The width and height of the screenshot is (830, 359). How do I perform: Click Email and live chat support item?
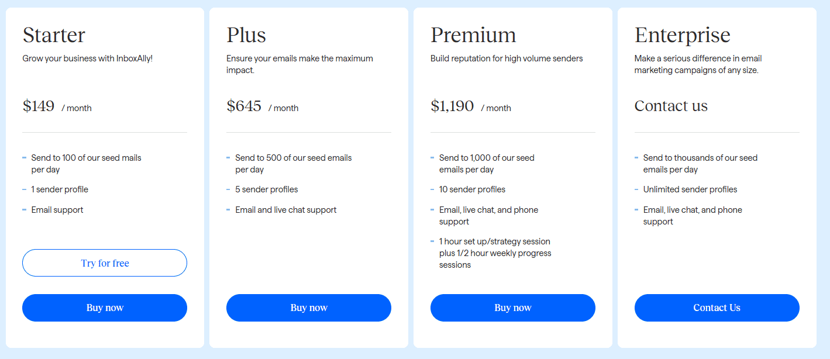click(x=286, y=210)
